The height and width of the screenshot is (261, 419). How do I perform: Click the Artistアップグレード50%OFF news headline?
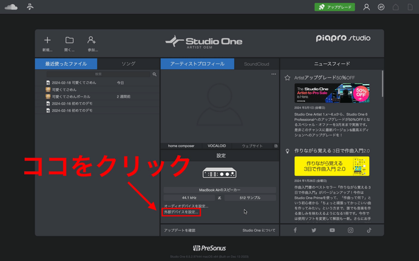324,78
